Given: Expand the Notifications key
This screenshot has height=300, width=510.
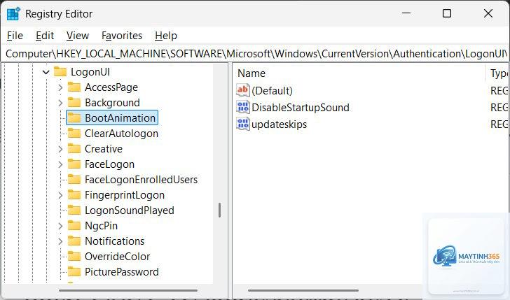Looking at the screenshot, I should click(60, 241).
